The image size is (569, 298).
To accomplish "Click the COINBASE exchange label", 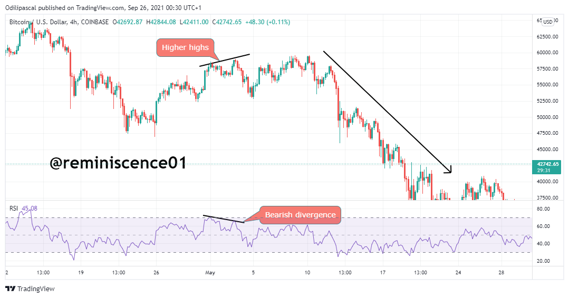I will click(x=95, y=22).
